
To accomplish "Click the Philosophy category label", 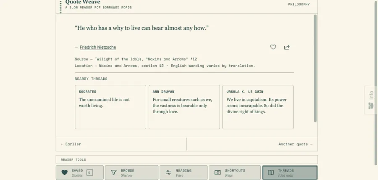I will click(x=299, y=4).
